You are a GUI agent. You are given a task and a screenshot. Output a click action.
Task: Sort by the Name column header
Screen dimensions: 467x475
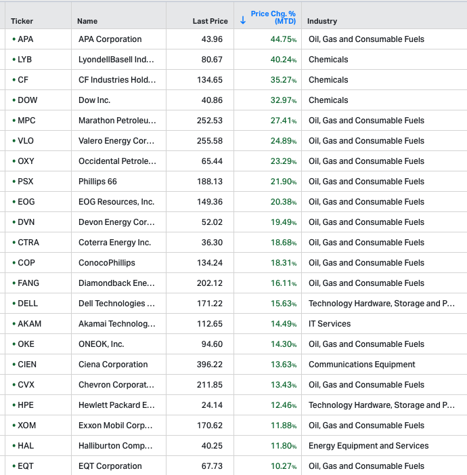click(87, 21)
